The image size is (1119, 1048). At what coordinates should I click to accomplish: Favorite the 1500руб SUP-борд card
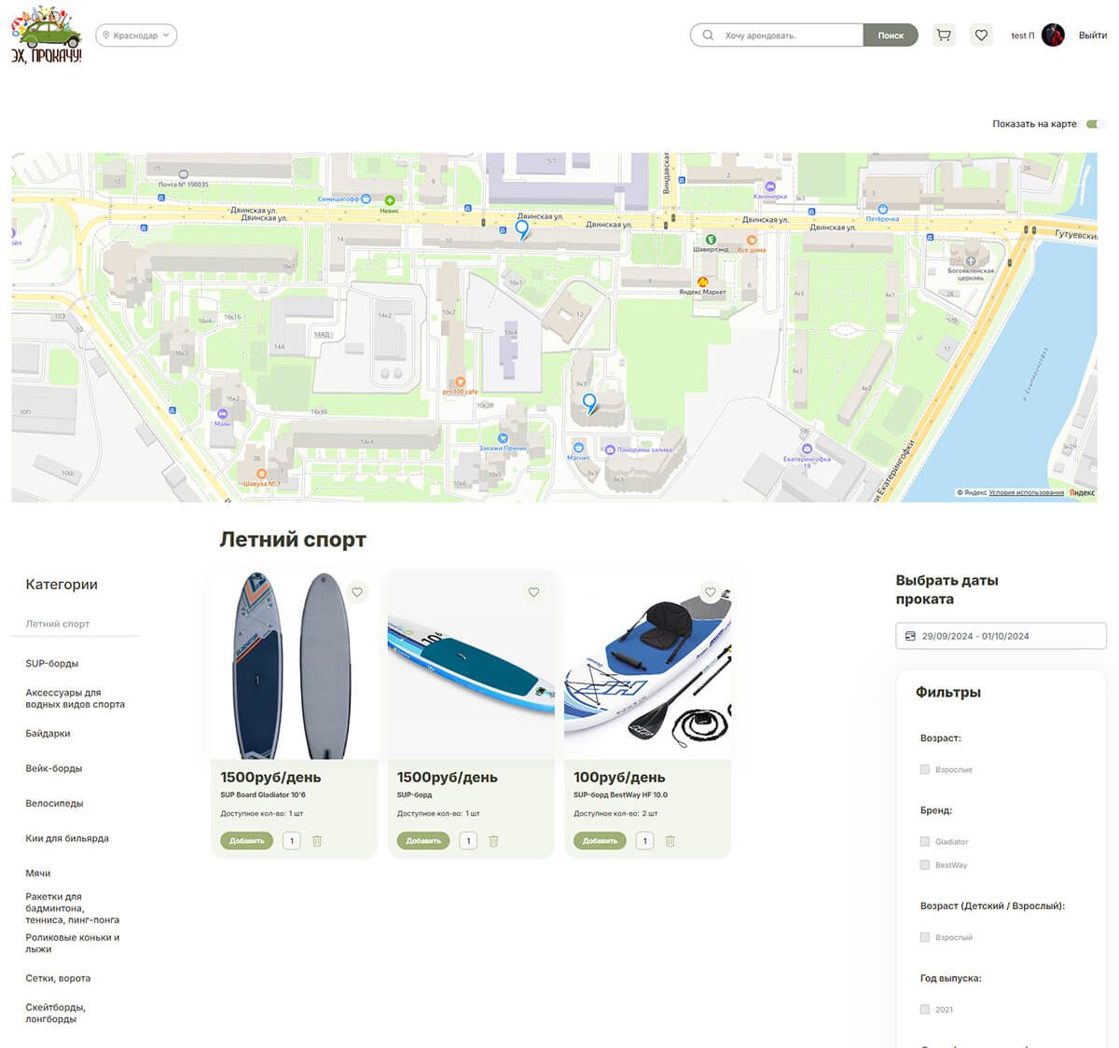533,592
